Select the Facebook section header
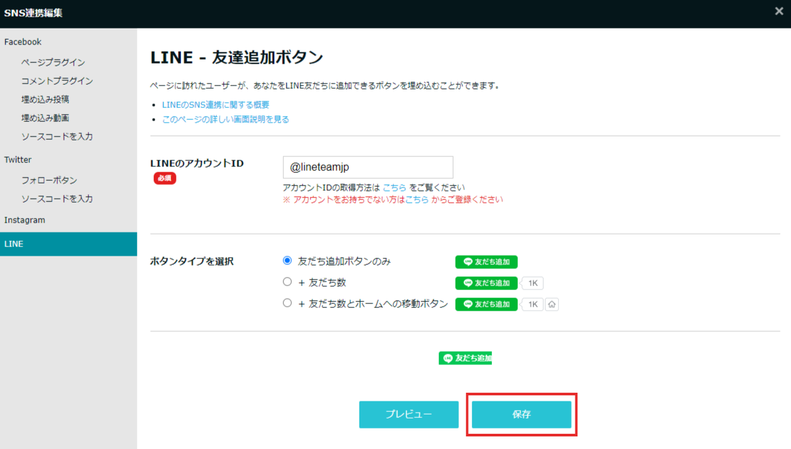This screenshot has height=449, width=791. 23,42
